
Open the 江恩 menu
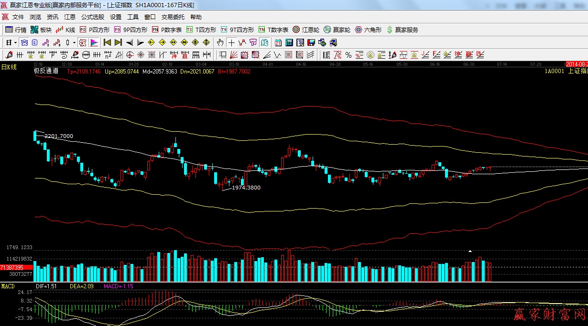[x=70, y=17]
